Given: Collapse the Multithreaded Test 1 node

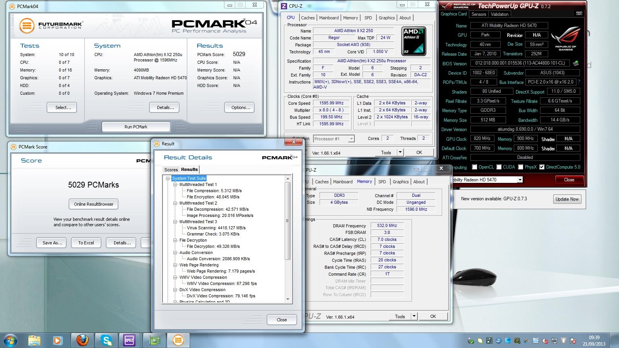Looking at the screenshot, I should pyautogui.click(x=175, y=184).
